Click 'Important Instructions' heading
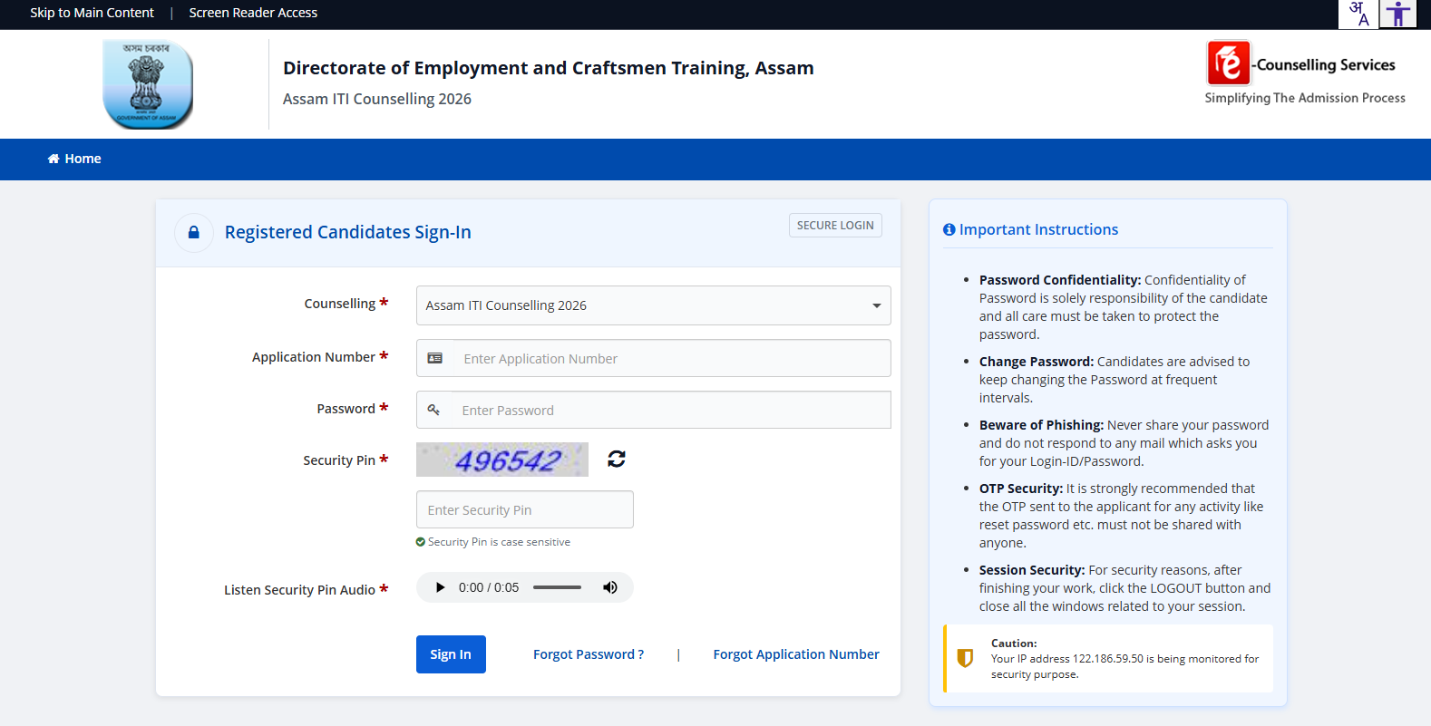The image size is (1431, 726). click(x=1038, y=230)
